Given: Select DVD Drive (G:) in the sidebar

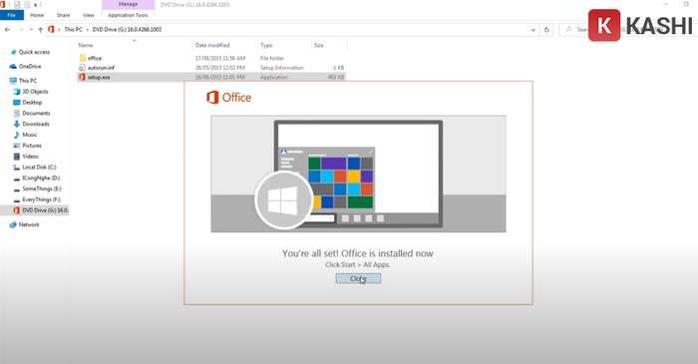Looking at the screenshot, I should tap(46, 210).
